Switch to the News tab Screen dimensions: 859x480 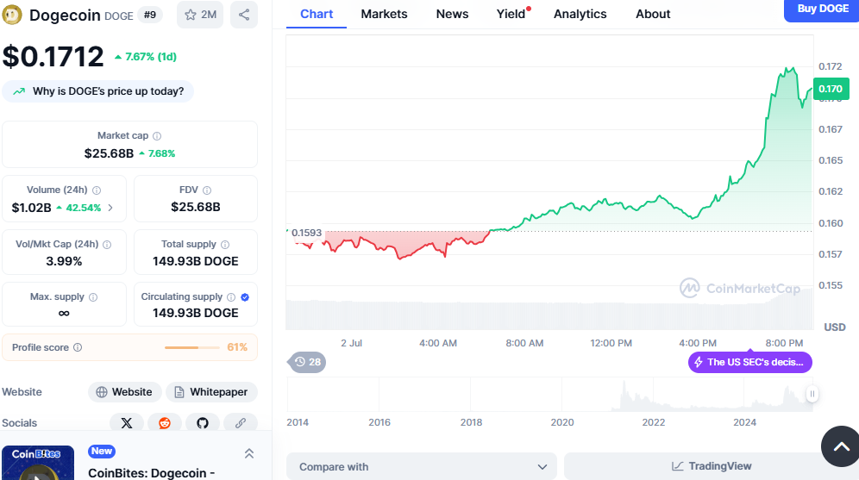pyautogui.click(x=452, y=15)
